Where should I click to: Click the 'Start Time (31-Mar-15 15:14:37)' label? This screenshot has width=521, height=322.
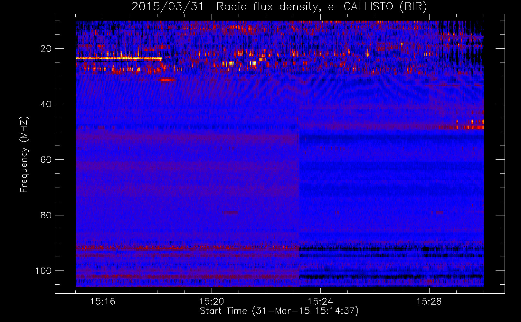click(x=279, y=311)
